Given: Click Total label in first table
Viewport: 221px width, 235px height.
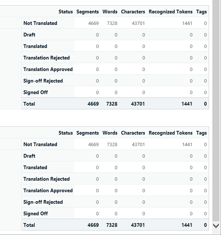Looking at the screenshot, I should (x=29, y=104).
